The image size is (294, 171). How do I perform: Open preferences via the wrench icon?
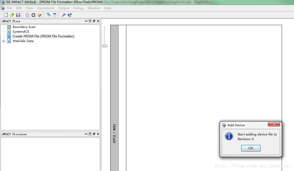[64, 15]
